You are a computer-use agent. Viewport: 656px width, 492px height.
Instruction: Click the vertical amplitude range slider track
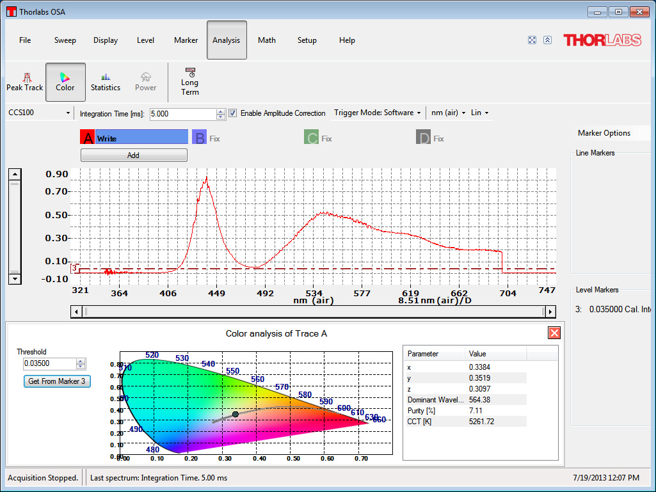tap(15, 226)
